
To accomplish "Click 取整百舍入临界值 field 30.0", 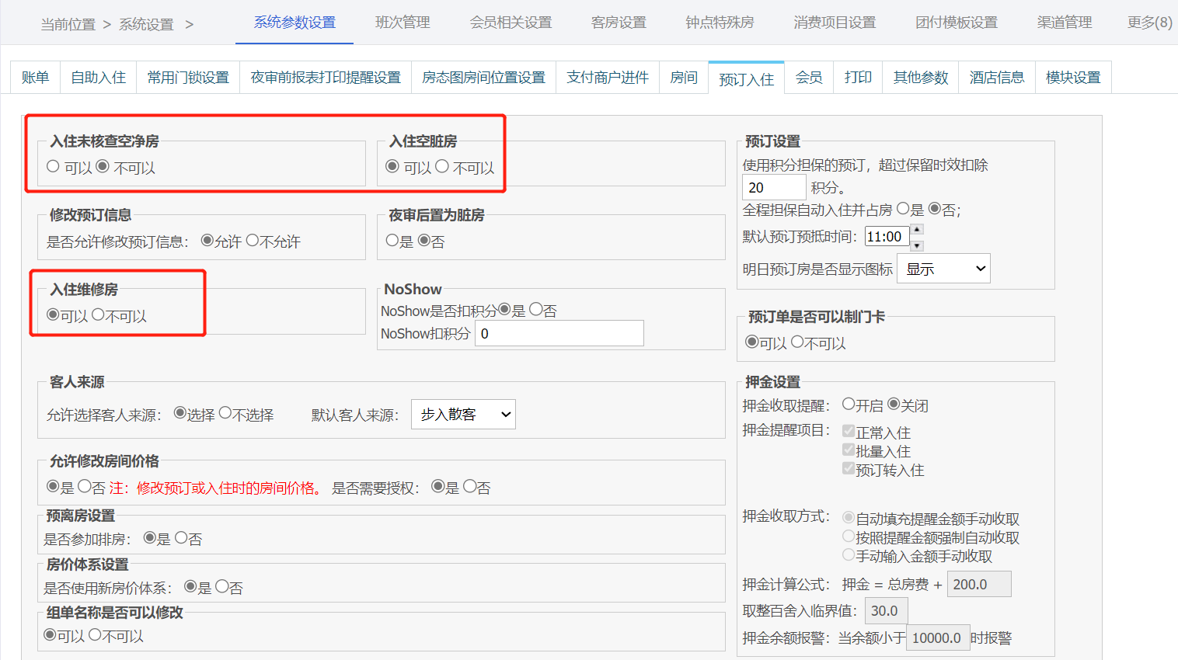I will 886,610.
